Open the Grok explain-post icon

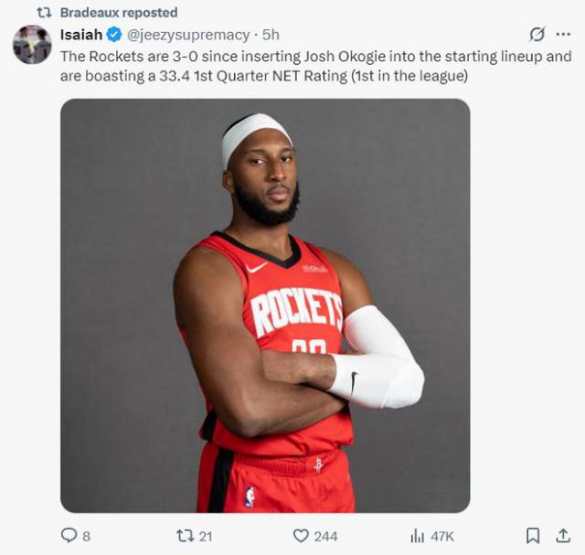pyautogui.click(x=537, y=35)
